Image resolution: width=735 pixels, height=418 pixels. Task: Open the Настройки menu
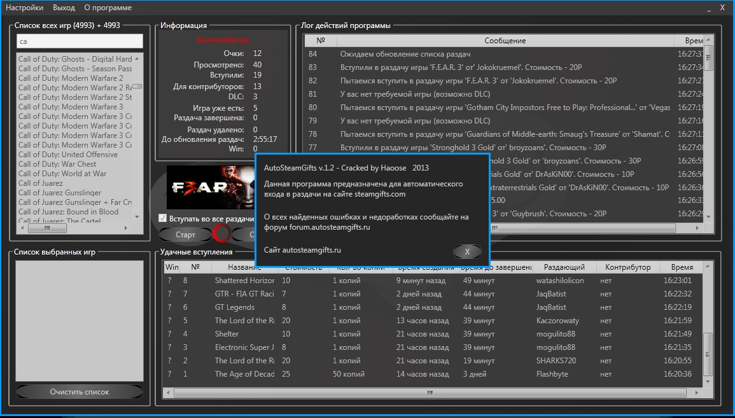pyautogui.click(x=24, y=8)
